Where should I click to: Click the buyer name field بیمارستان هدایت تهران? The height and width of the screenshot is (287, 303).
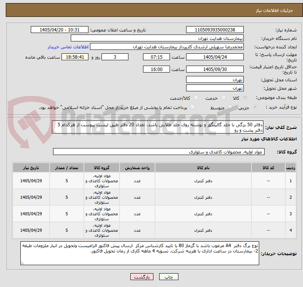point(157,38)
